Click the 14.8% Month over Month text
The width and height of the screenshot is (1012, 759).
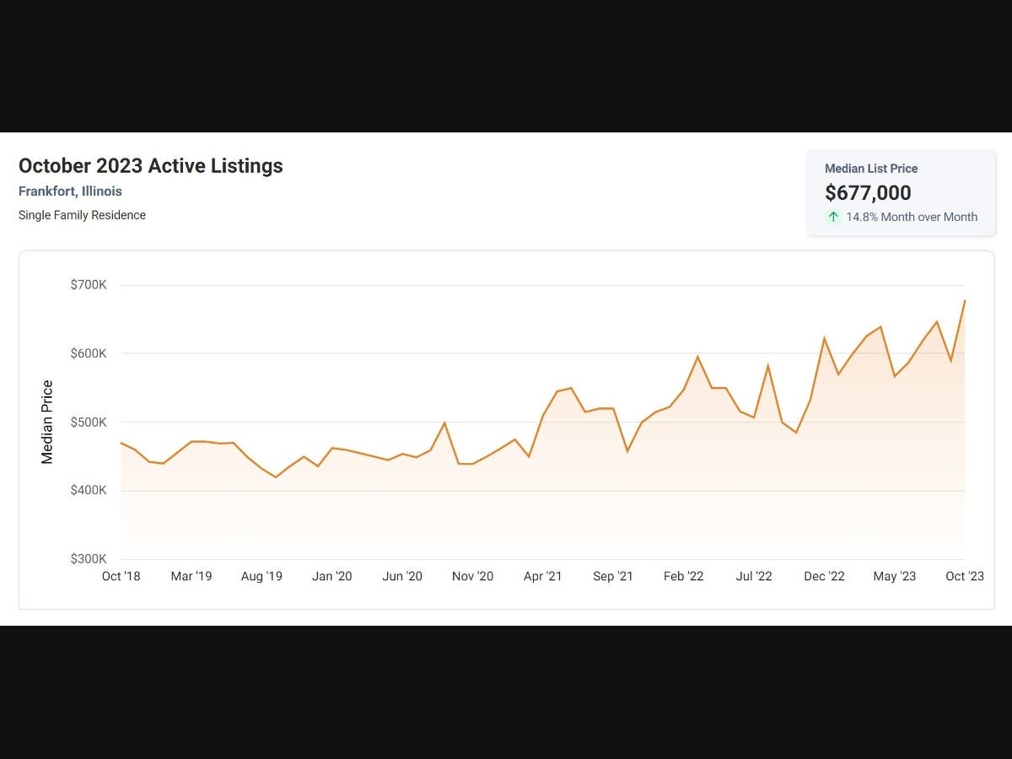coord(912,217)
